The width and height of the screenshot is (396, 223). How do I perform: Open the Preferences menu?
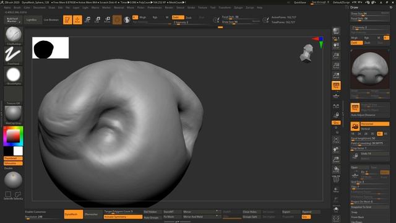(155, 7)
